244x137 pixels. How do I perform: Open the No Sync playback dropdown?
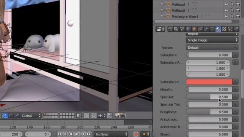111,134
